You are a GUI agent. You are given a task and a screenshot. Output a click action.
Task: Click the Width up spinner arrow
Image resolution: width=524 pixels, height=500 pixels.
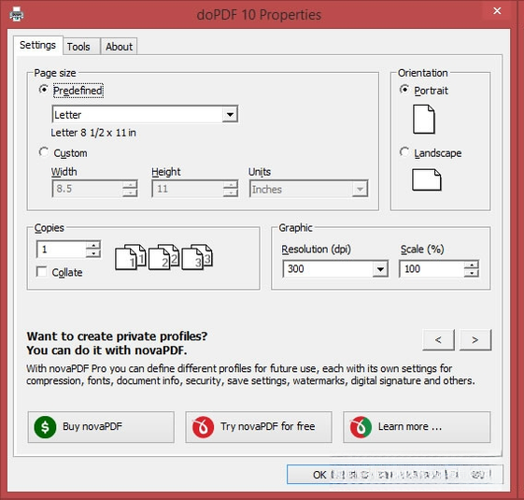point(130,185)
